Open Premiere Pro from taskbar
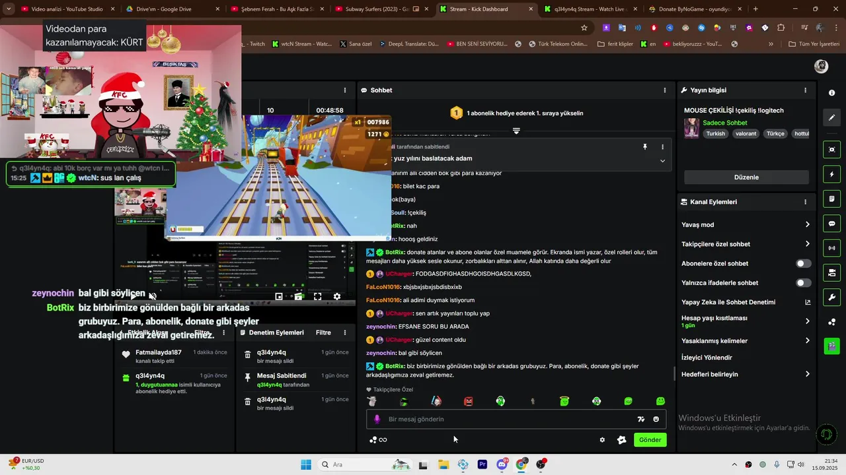846x475 pixels. tap(482, 464)
